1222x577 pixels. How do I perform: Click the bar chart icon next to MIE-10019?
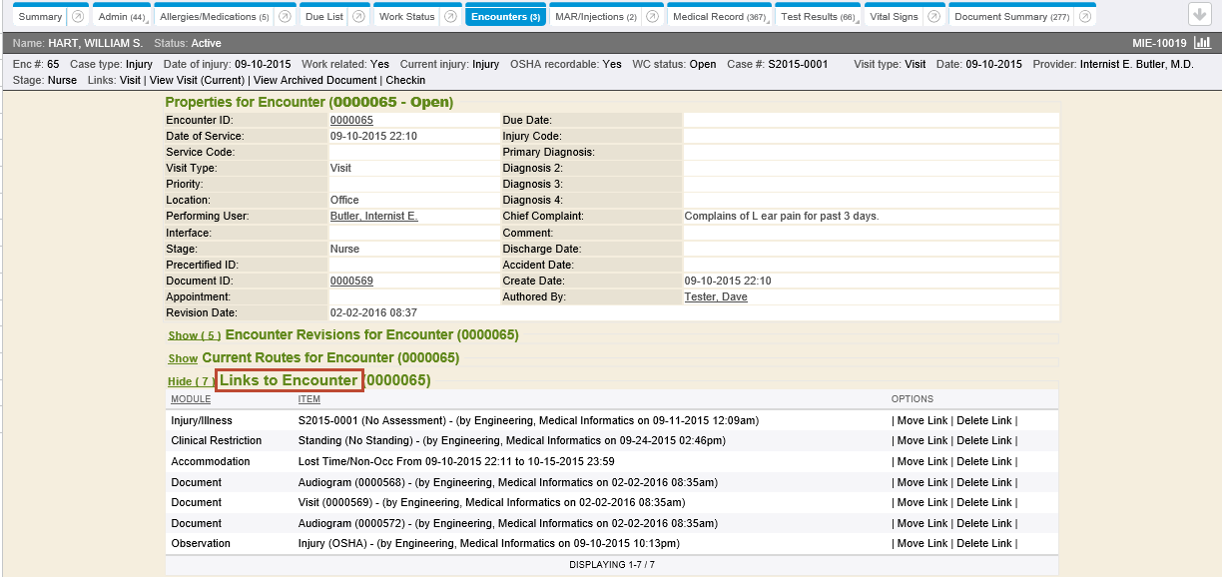tap(1202, 44)
